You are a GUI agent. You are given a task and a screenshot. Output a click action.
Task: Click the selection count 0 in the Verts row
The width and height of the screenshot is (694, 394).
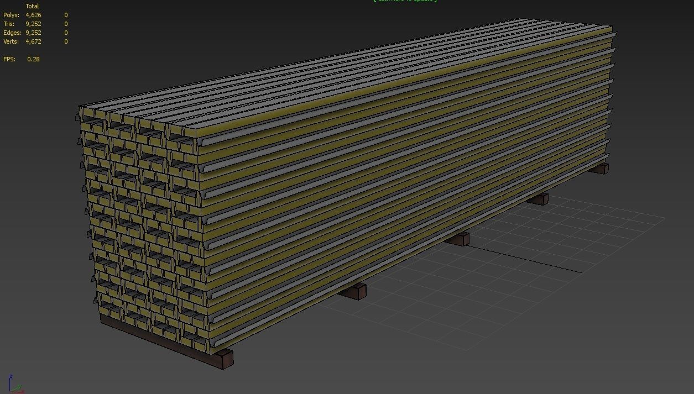pyautogui.click(x=66, y=41)
